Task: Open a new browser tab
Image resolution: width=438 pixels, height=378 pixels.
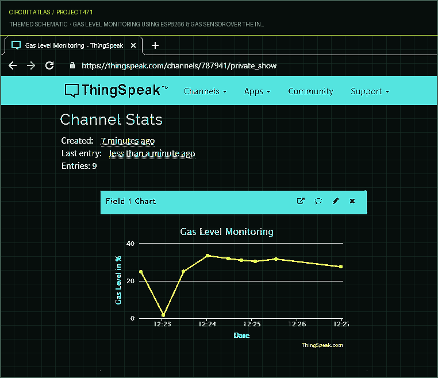Action: tap(155, 45)
